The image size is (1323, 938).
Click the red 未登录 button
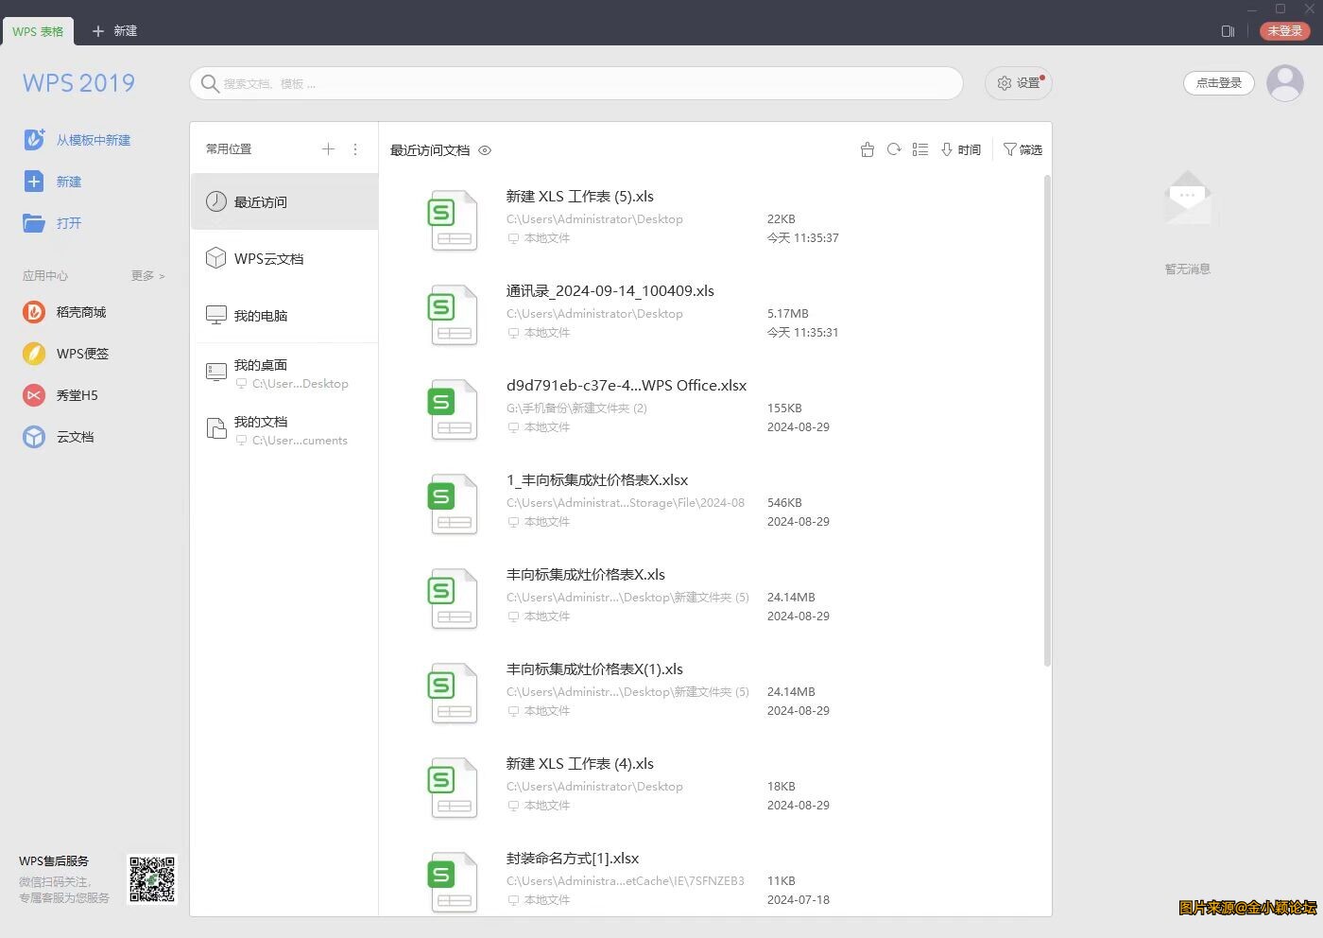(1285, 31)
